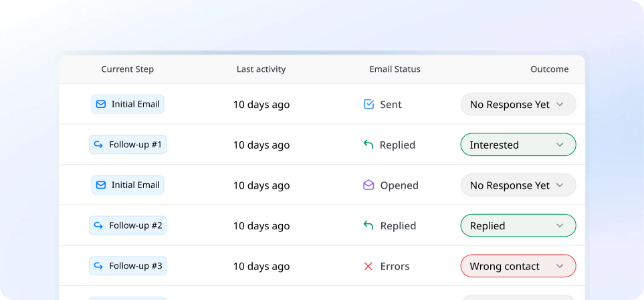
Task: Click the Opened status text
Action: 399,185
